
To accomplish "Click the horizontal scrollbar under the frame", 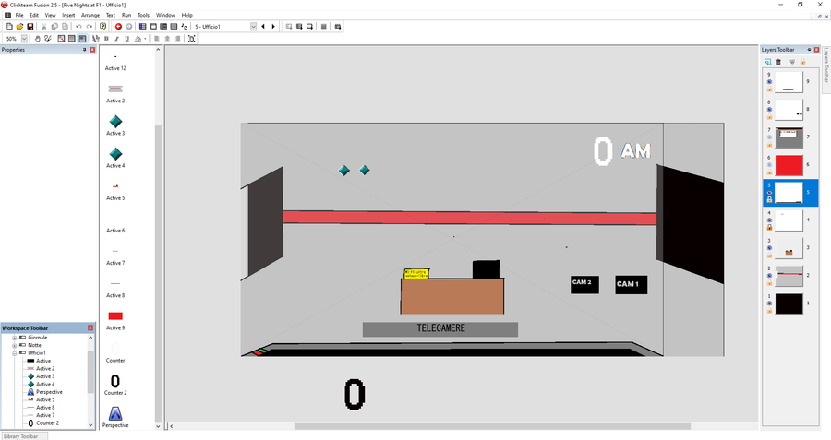I will (492, 426).
